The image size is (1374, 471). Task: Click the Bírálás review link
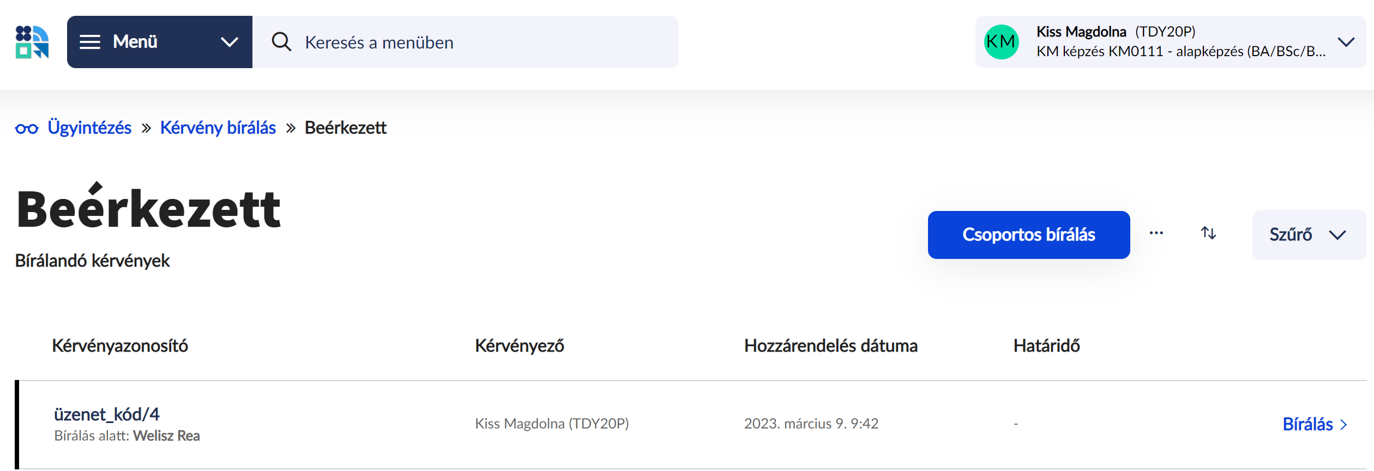1309,424
